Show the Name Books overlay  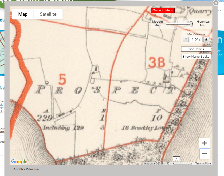tap(196, 56)
